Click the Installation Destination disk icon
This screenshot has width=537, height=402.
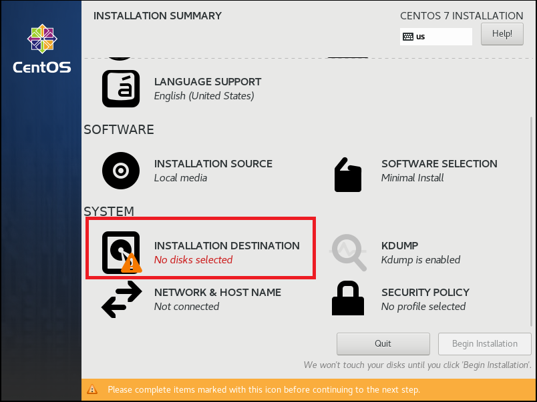122,253
